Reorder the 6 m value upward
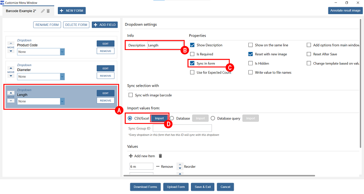This screenshot has height=194, width=364. tap(180, 164)
